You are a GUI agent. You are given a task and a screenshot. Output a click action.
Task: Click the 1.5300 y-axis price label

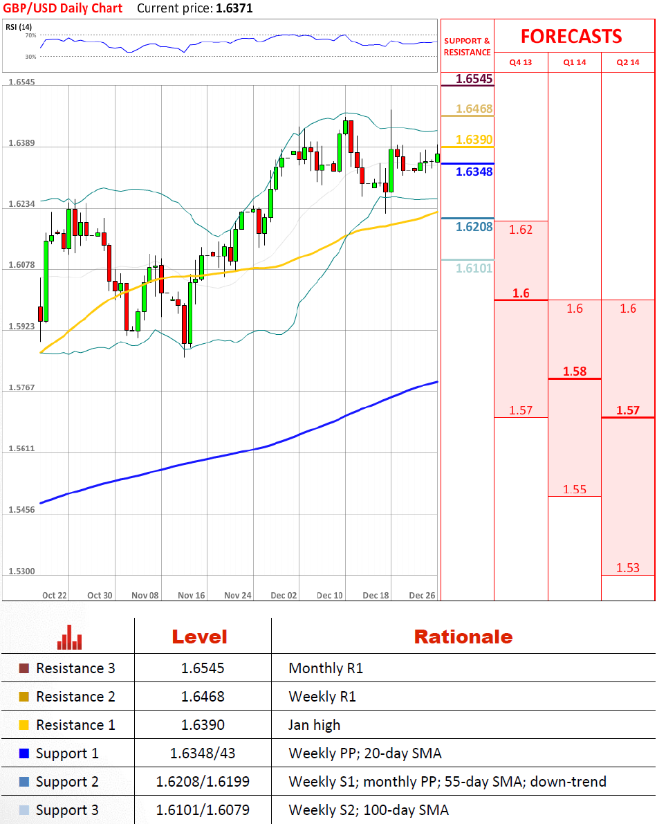(x=21, y=571)
